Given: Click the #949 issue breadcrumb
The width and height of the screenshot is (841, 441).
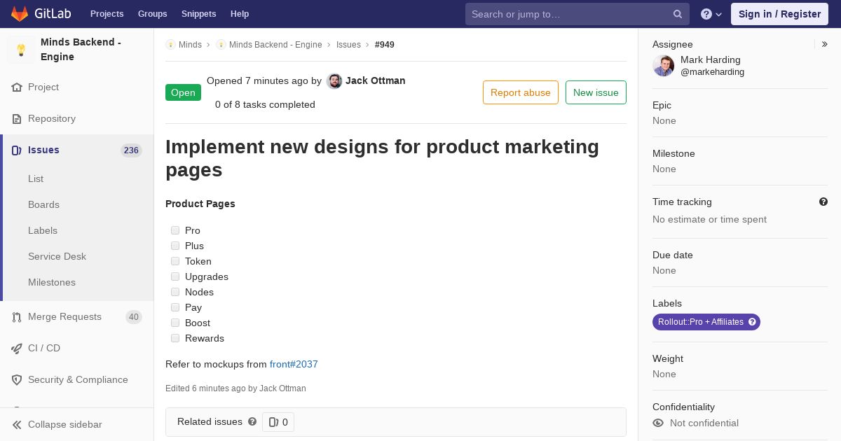Looking at the screenshot, I should point(385,45).
